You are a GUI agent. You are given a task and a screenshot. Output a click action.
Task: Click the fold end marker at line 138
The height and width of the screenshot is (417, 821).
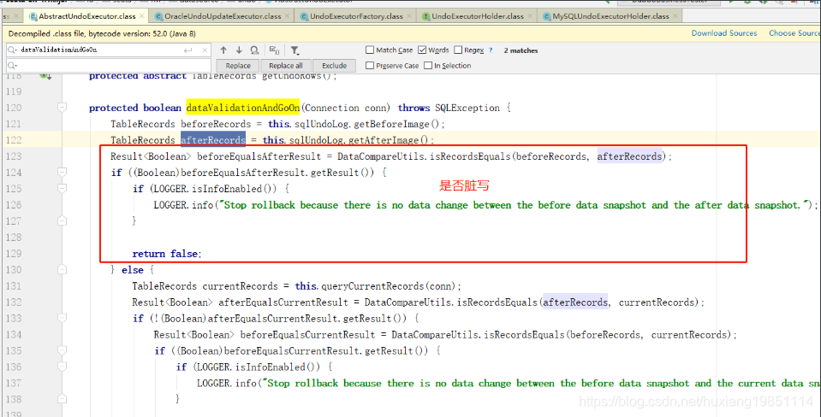point(62,399)
